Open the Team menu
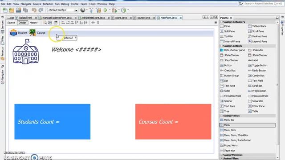 pyautogui.click(x=84, y=4)
